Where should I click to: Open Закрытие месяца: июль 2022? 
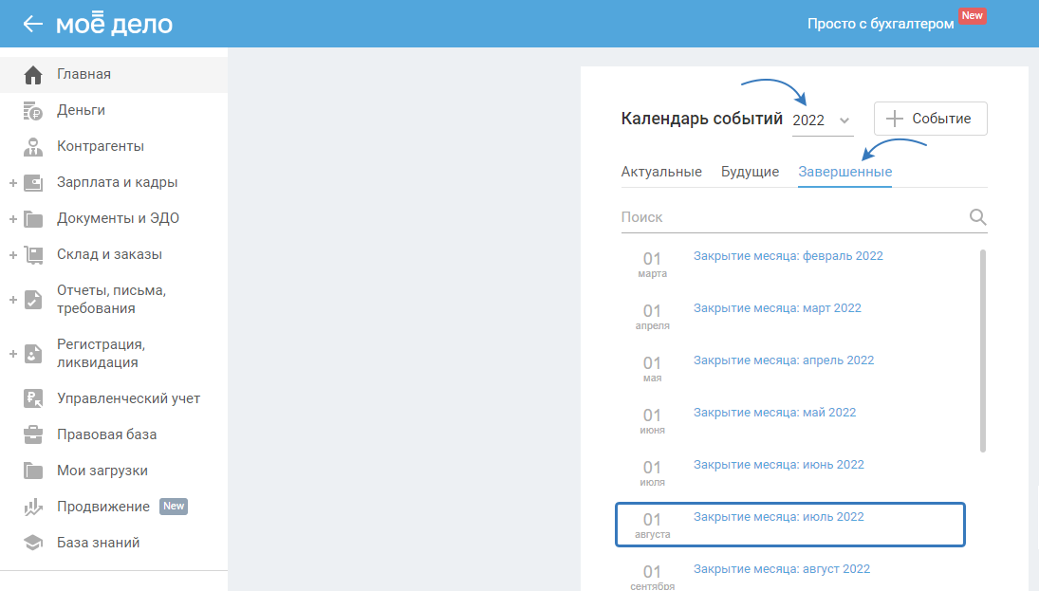click(x=779, y=517)
